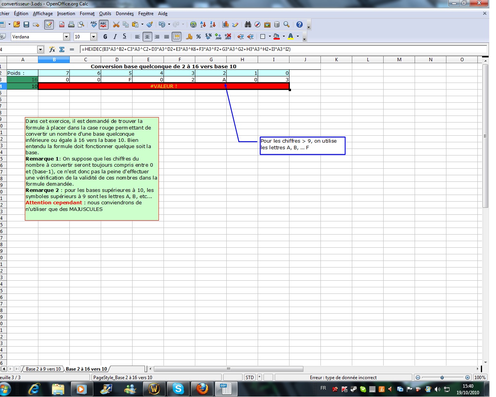Viewport: 496px width, 397px height.
Task: Apply percent number format
Action: [198, 36]
